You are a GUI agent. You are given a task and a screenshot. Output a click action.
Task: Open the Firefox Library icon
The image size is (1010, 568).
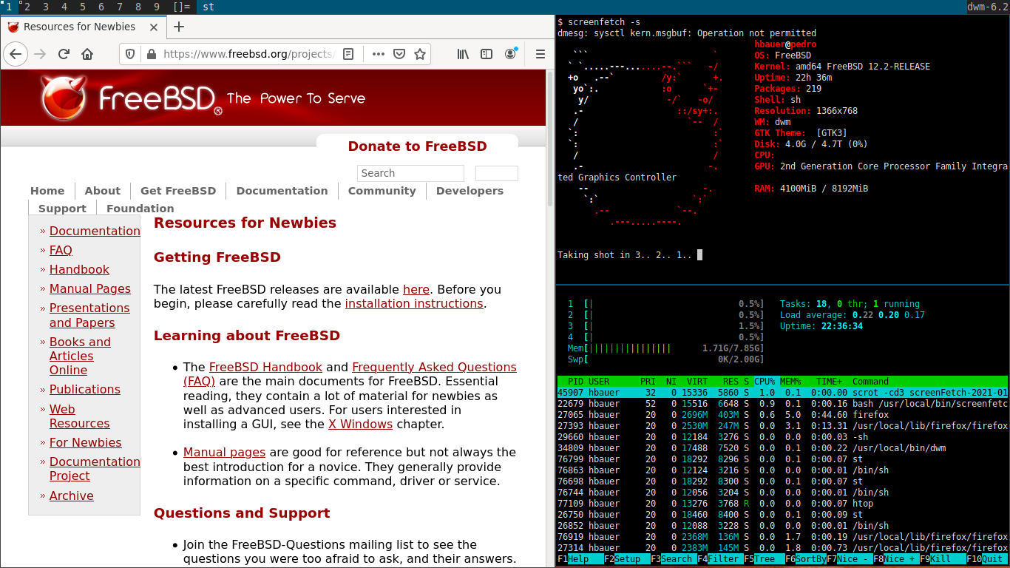tap(464, 53)
